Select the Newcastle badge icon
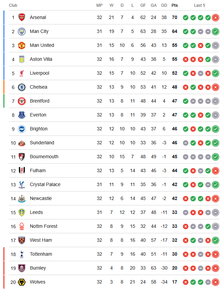Viewport: 224px width, 291px height. click(21, 198)
